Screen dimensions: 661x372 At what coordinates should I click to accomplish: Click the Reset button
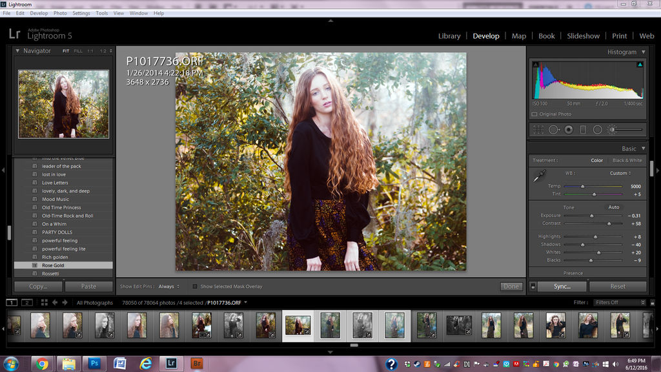pyautogui.click(x=618, y=286)
